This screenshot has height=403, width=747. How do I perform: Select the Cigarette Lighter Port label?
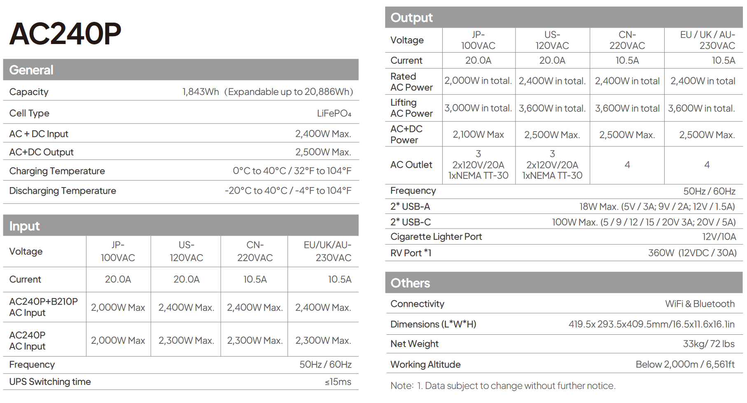tap(436, 237)
